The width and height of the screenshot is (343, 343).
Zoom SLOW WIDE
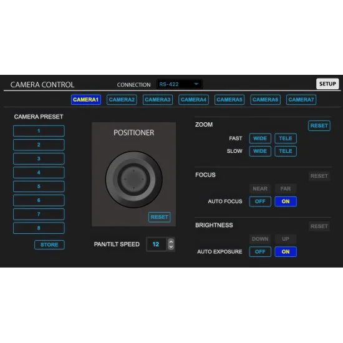pyautogui.click(x=260, y=151)
